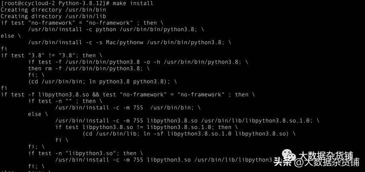Click the "Creating directory /usr/bin/bin" line

point(53,10)
